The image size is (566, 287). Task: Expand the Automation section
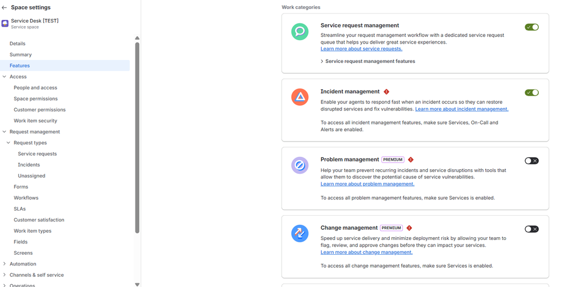pyautogui.click(x=5, y=264)
